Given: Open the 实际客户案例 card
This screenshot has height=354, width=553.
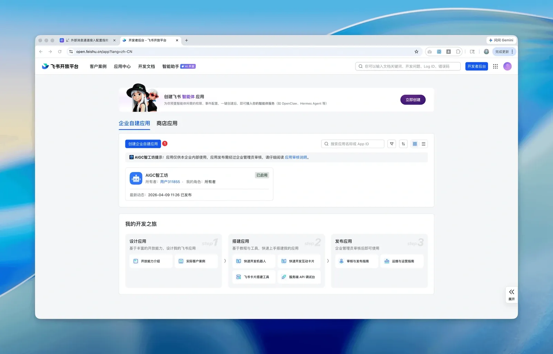Looking at the screenshot, I should point(196,261).
